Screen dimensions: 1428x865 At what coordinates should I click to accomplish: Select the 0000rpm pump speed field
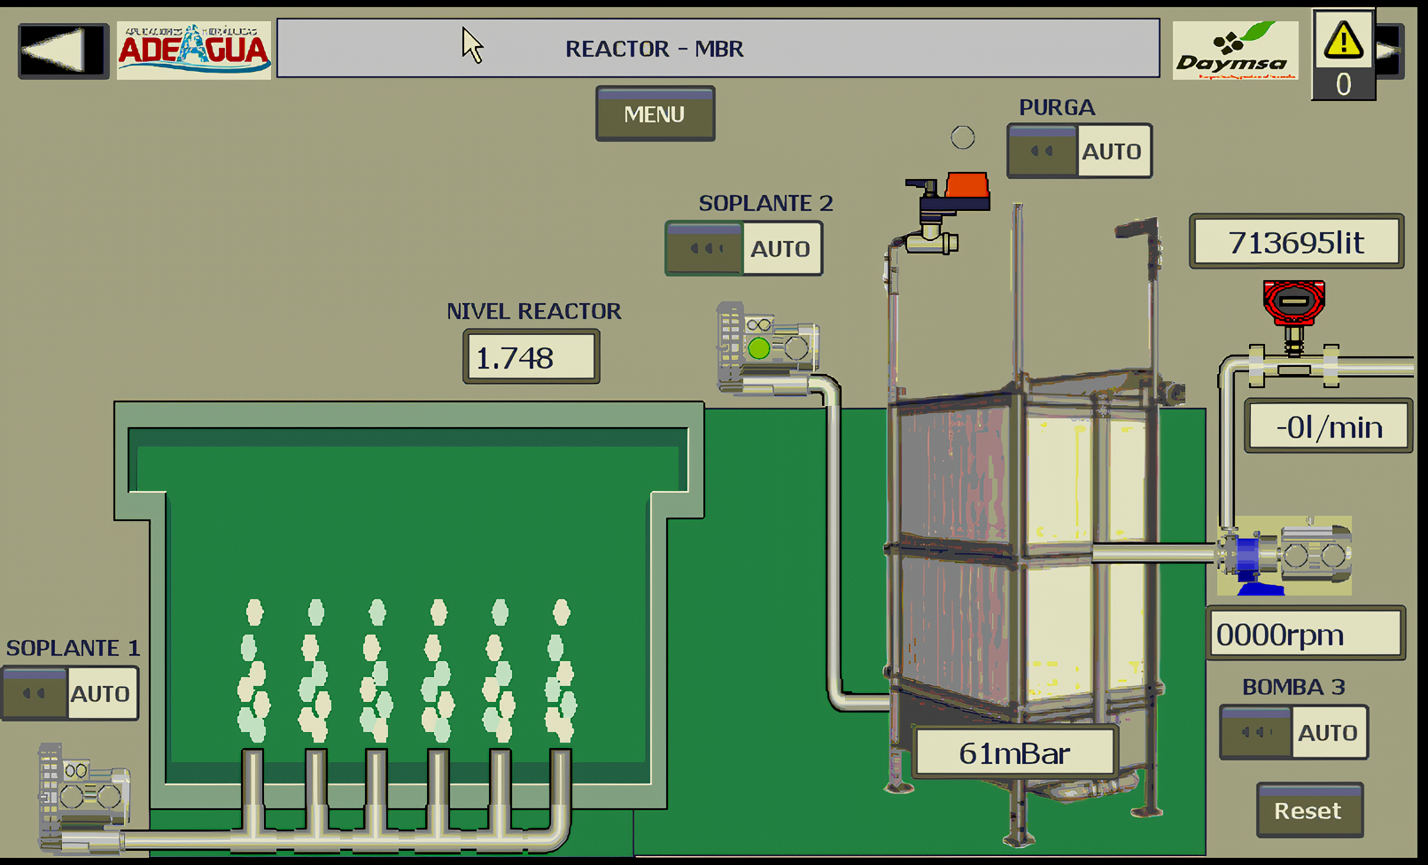click(1305, 635)
